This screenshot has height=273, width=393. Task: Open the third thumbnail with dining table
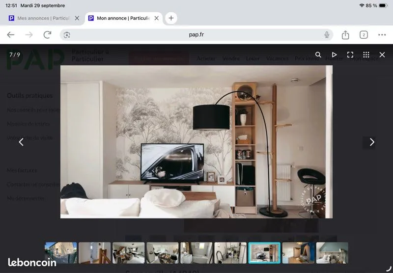pyautogui.click(x=129, y=253)
